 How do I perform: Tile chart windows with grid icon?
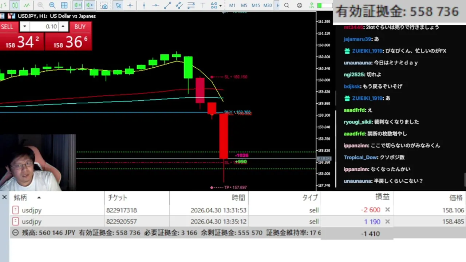point(64,5)
